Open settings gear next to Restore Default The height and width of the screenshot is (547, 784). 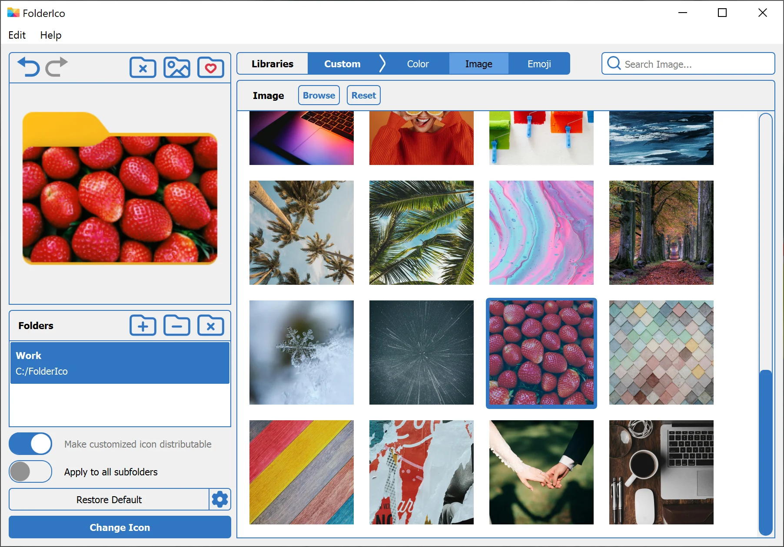220,499
